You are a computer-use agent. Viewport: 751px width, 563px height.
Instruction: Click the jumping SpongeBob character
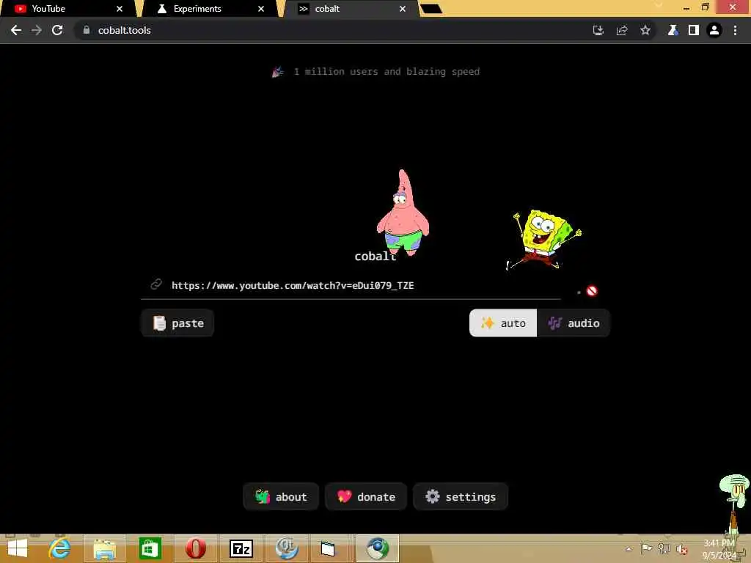pos(543,240)
